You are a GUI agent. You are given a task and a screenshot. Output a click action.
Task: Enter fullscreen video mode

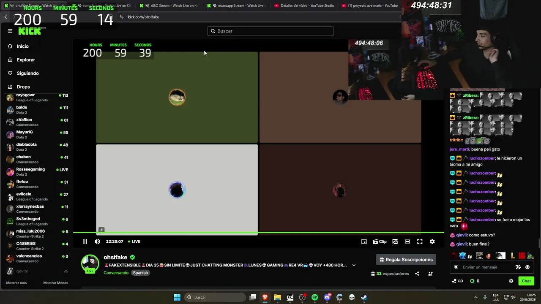pyautogui.click(x=420, y=242)
